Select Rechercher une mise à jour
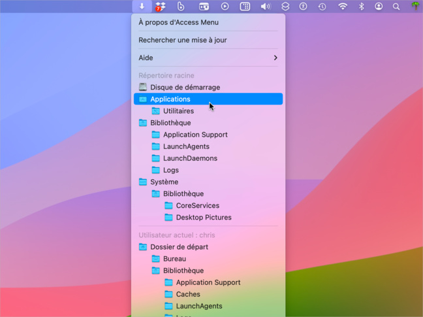 click(208, 40)
